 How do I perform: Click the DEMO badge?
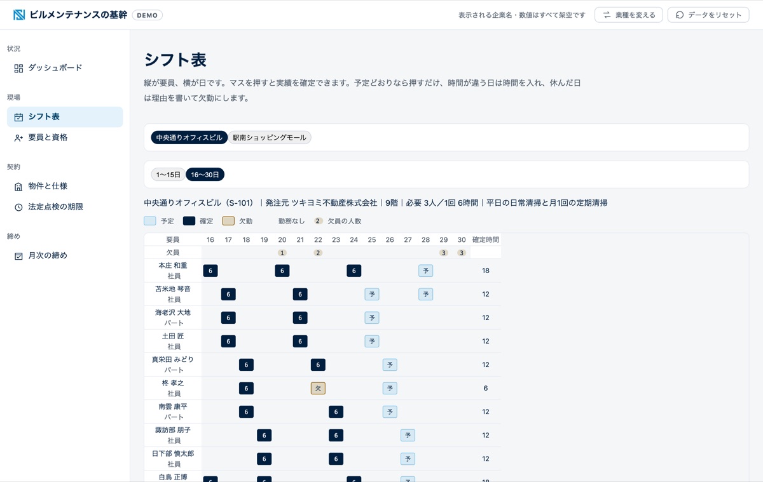pos(148,15)
